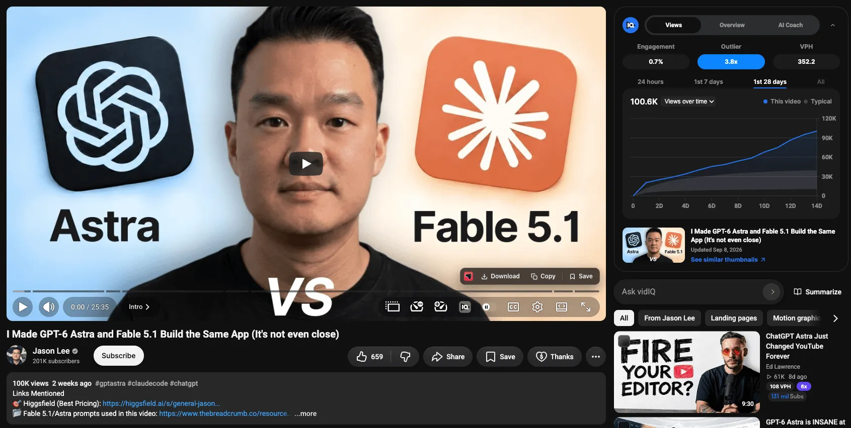Subscribe to Jason Lee
851x428 pixels.
click(119, 356)
